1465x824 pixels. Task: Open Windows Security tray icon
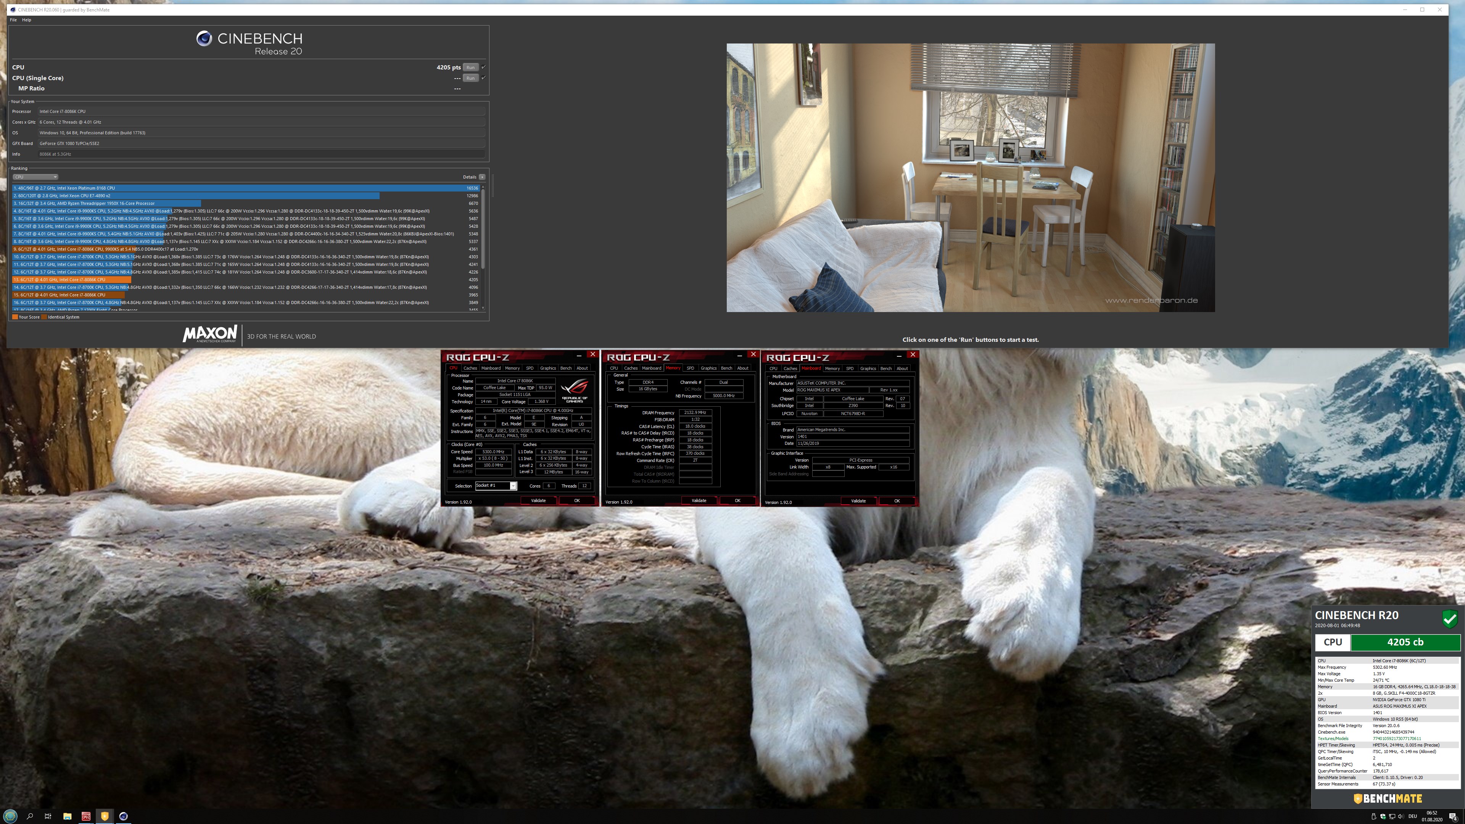[x=1383, y=817]
